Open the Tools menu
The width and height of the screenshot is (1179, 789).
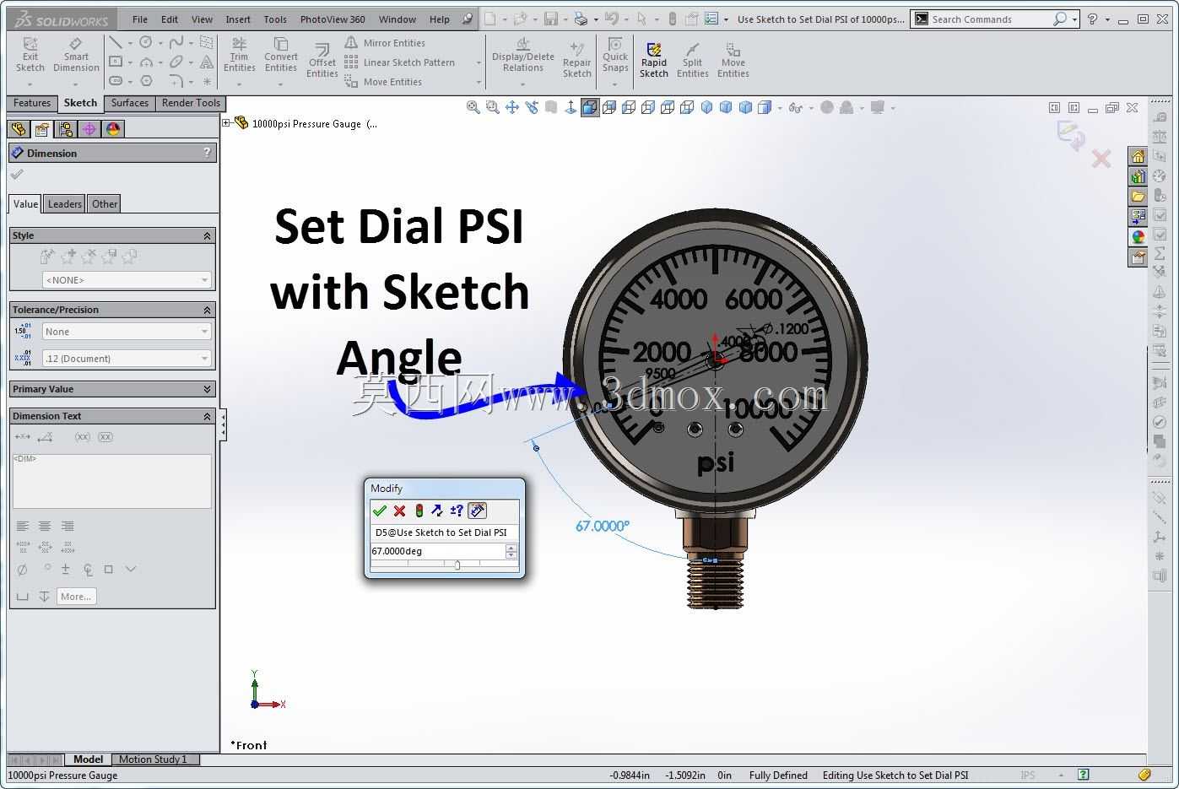[x=275, y=19]
